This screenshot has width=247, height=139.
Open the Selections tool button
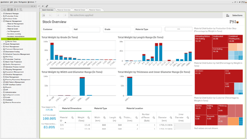tap(234, 15)
